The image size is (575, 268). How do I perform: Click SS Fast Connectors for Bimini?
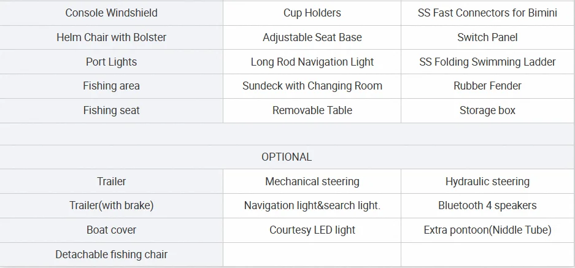tap(487, 13)
